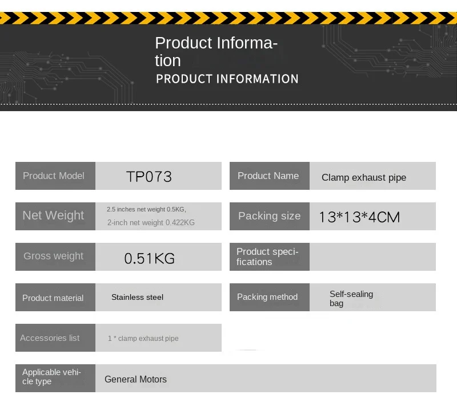Screen dimensions: 457x411
Task: Click the 'Self-sealing bag' value
Action: 351,299
